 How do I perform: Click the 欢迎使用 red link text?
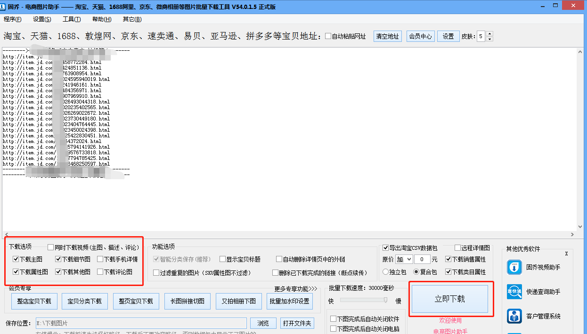click(450, 320)
